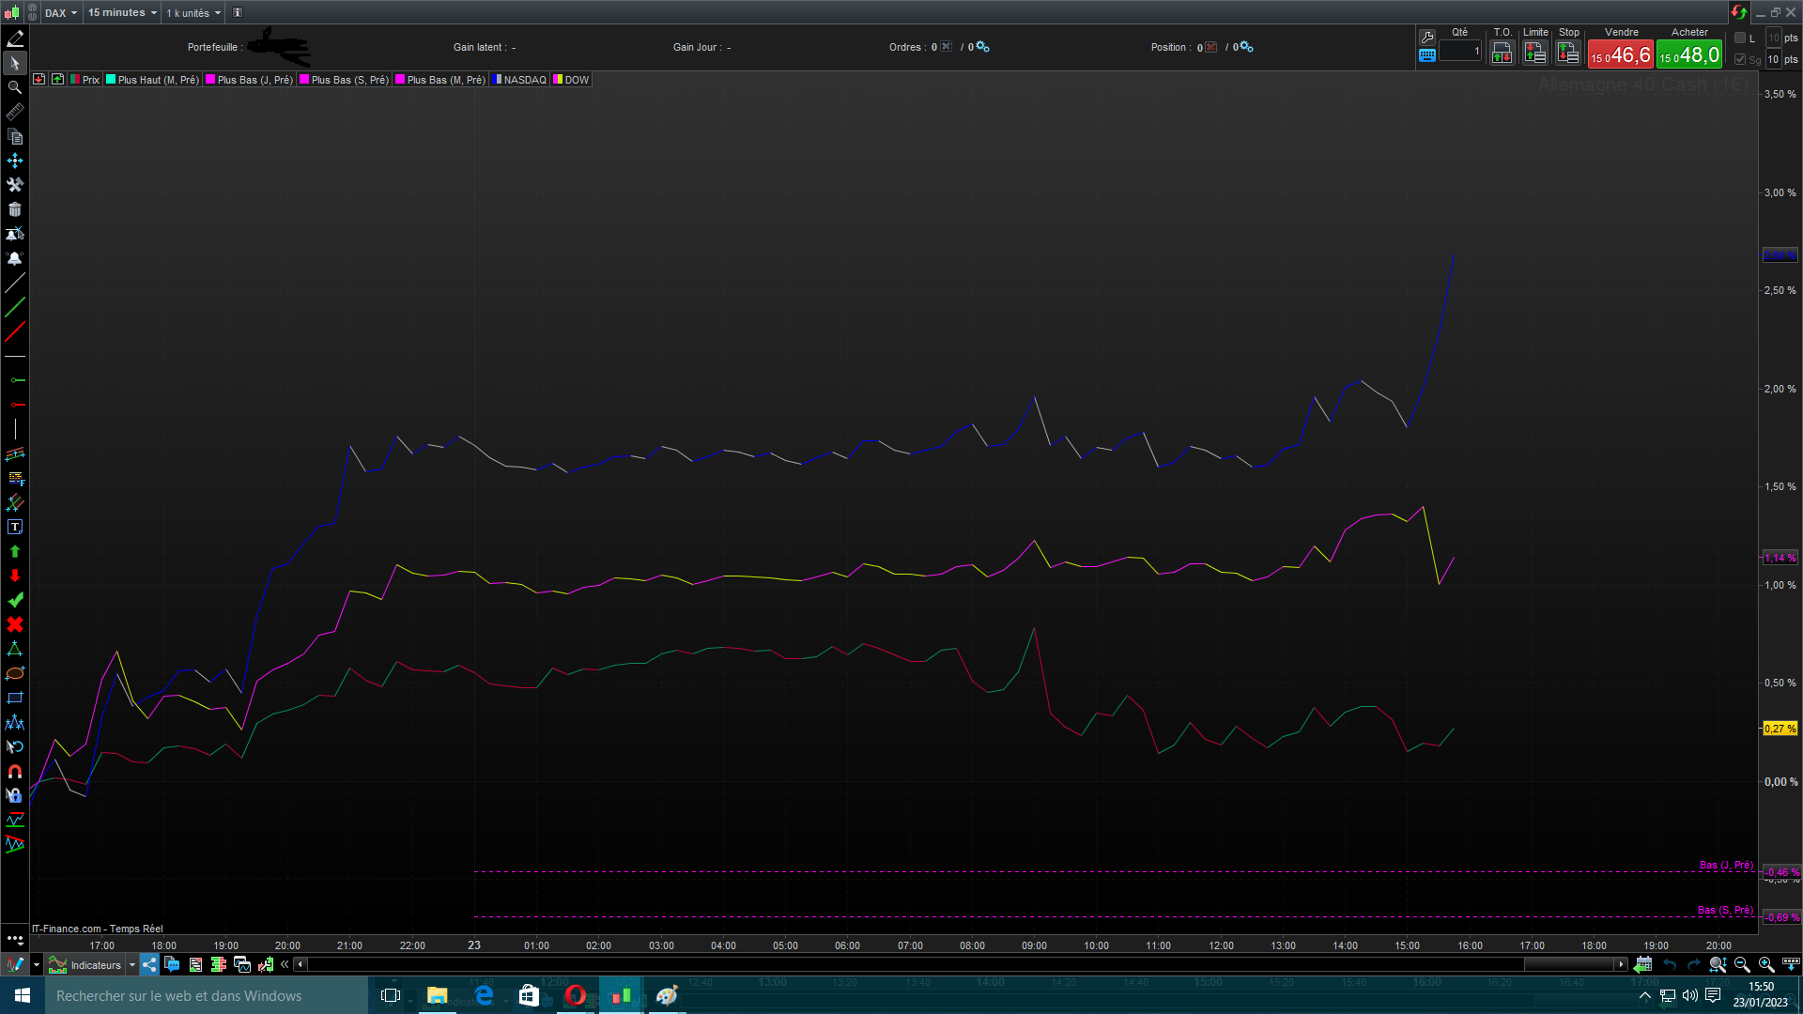
Task: Click the Limite order icon
Action: point(1535,54)
